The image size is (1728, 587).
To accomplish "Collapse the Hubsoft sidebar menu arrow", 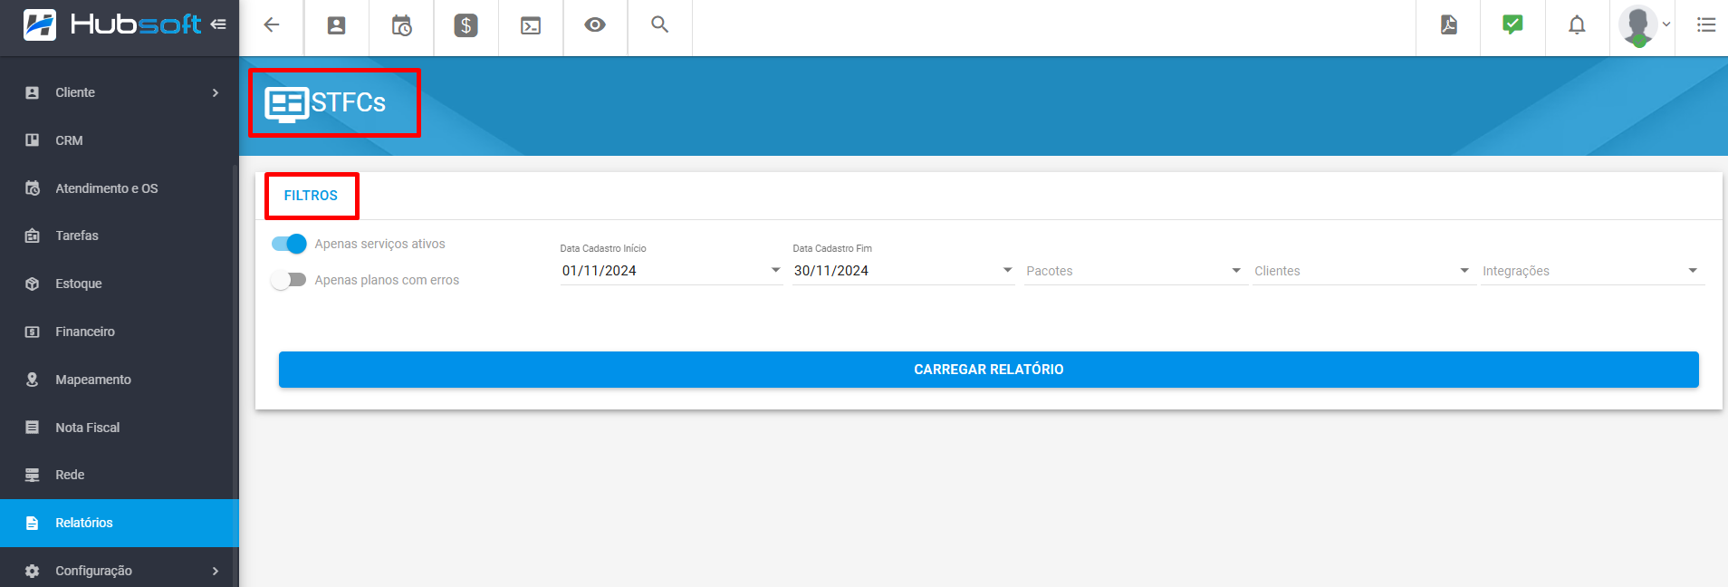I will 218,24.
